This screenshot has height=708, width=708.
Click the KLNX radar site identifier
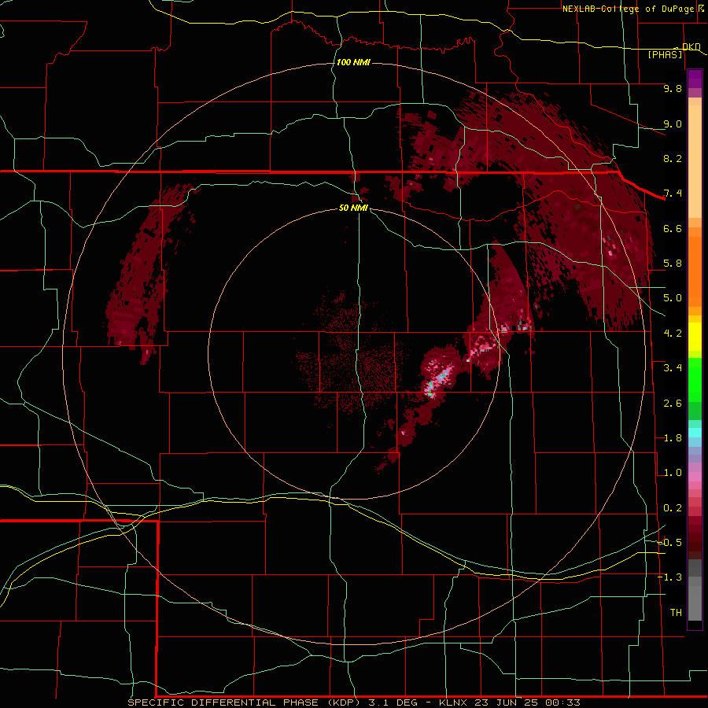[x=454, y=702]
